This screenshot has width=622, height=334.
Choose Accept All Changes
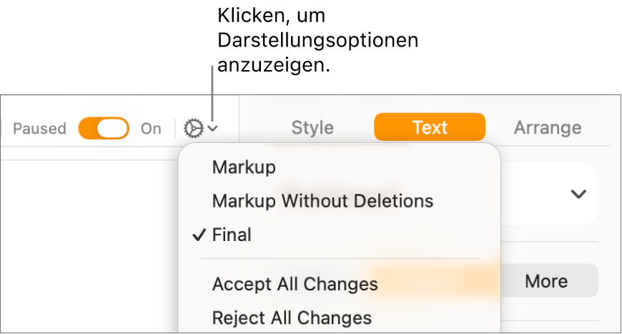tap(295, 284)
